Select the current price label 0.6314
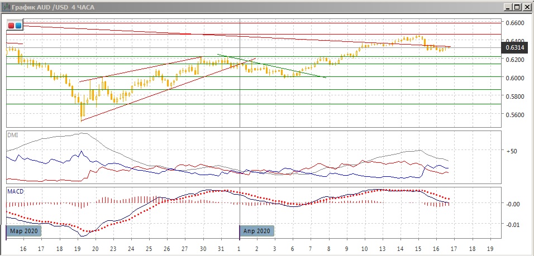 [514, 48]
